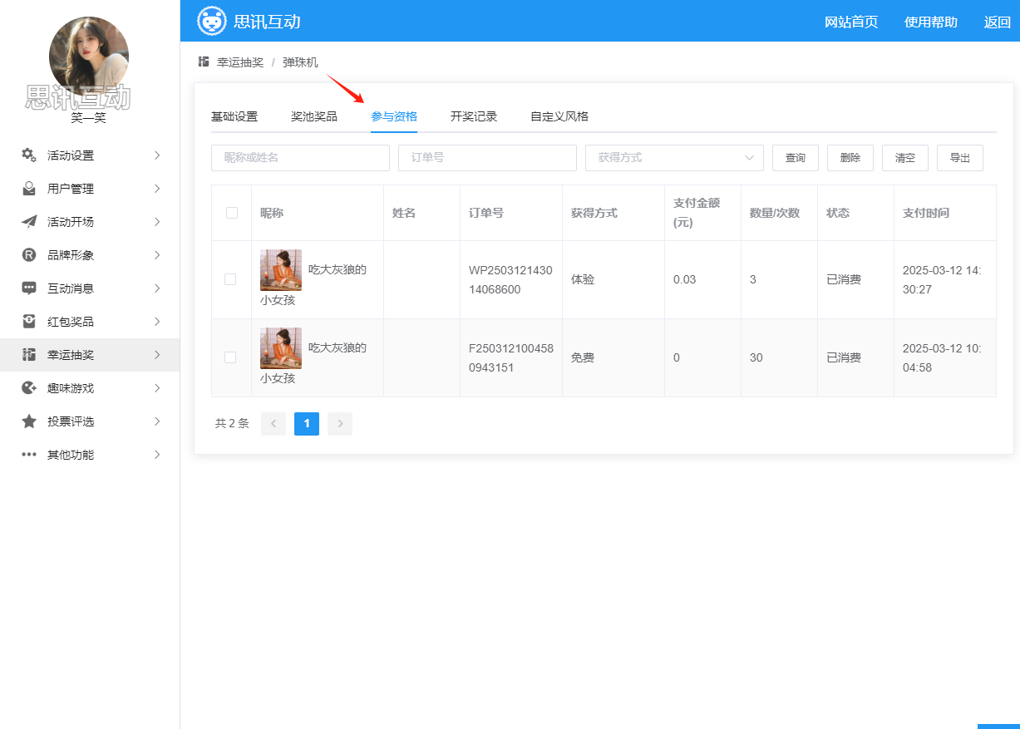
Task: Expand the 互动消息 menu chevron
Action: pos(157,288)
